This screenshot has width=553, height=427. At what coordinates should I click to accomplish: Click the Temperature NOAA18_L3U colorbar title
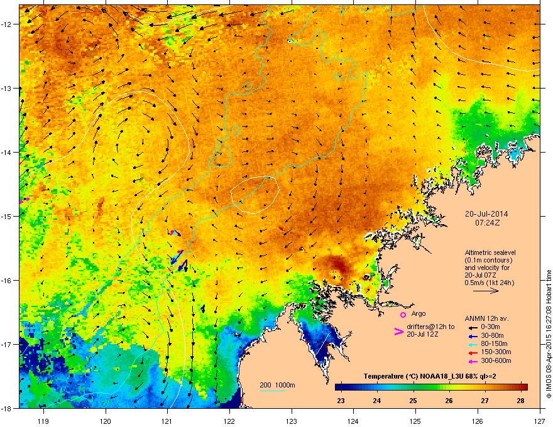pyautogui.click(x=430, y=376)
